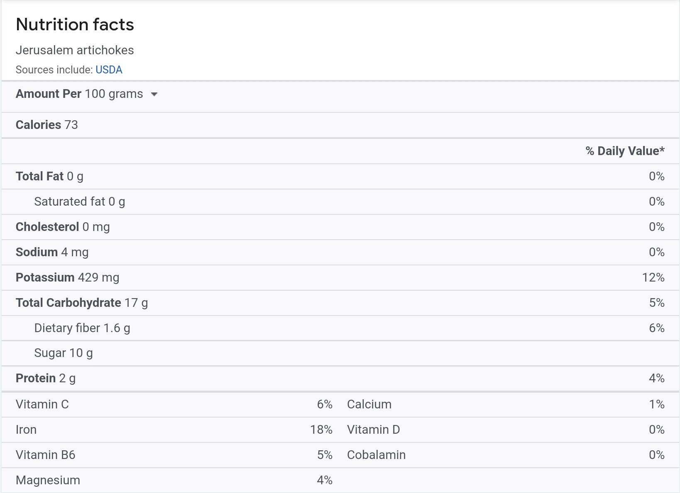Click the % Daily Value header

625,151
